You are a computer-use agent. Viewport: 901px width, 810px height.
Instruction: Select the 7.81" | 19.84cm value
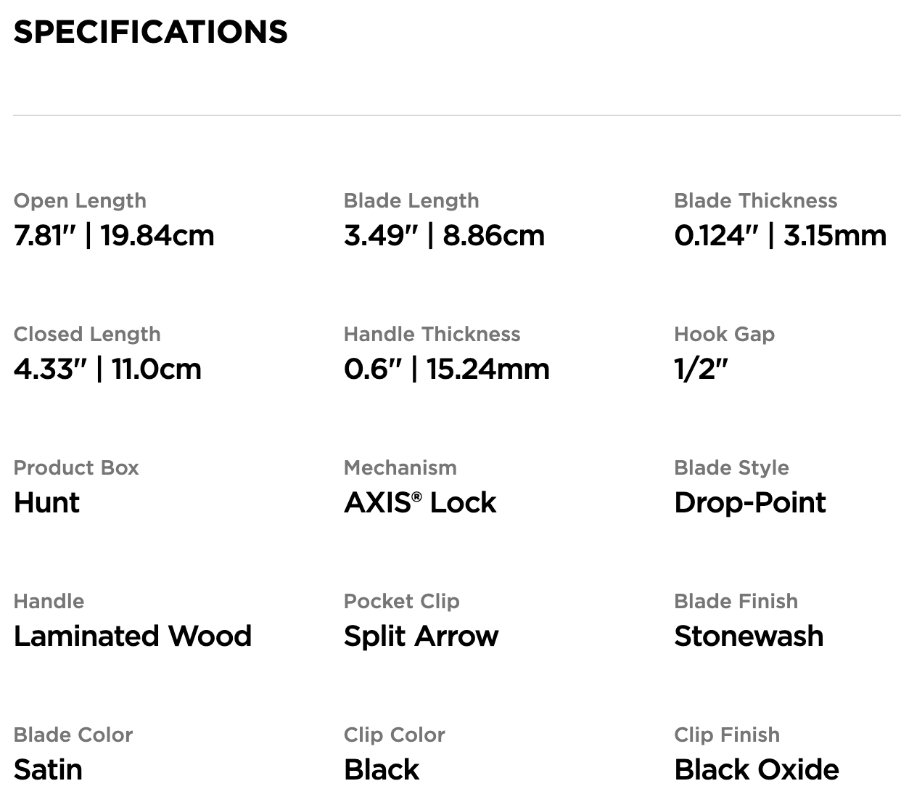point(114,236)
